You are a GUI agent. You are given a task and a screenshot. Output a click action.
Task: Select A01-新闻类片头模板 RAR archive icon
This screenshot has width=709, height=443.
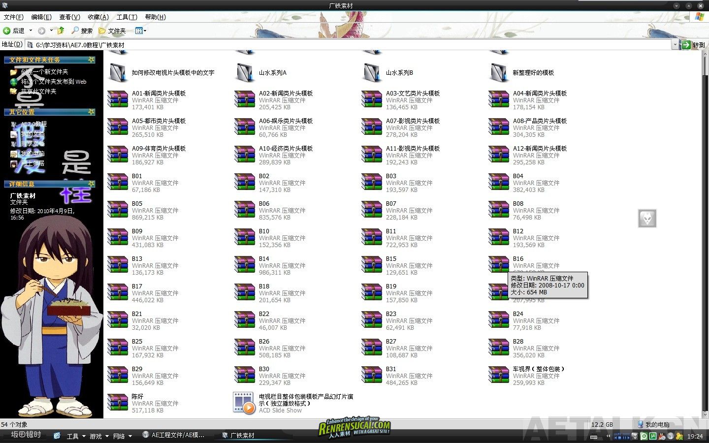118,99
